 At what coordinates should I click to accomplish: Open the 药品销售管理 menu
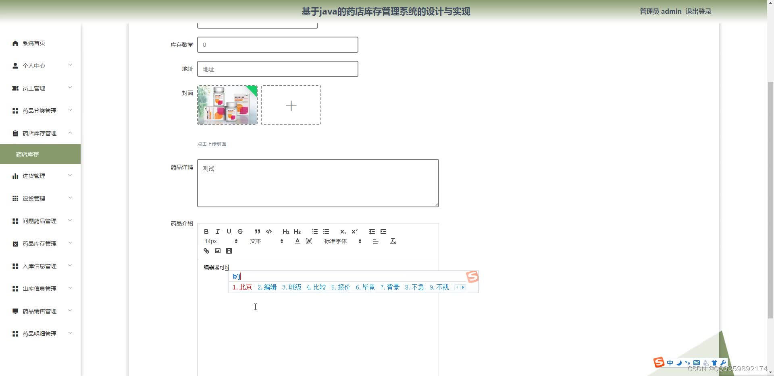pos(40,311)
